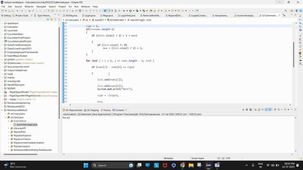Image resolution: width=303 pixels, height=170 pixels.
Task: Click the Smart Insert status bar entry
Action: tap(197, 158)
